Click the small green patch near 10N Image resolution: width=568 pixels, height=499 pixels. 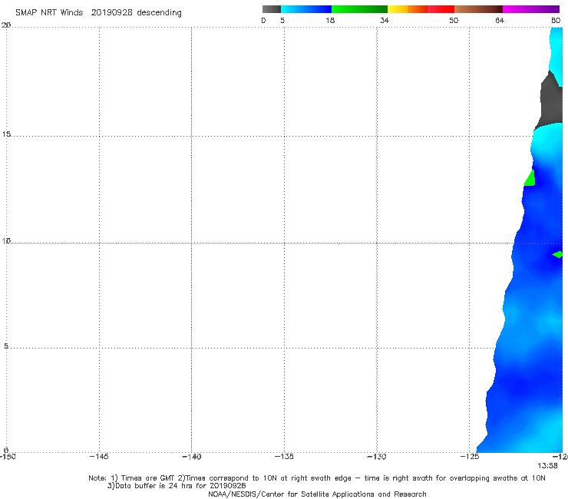tap(557, 254)
